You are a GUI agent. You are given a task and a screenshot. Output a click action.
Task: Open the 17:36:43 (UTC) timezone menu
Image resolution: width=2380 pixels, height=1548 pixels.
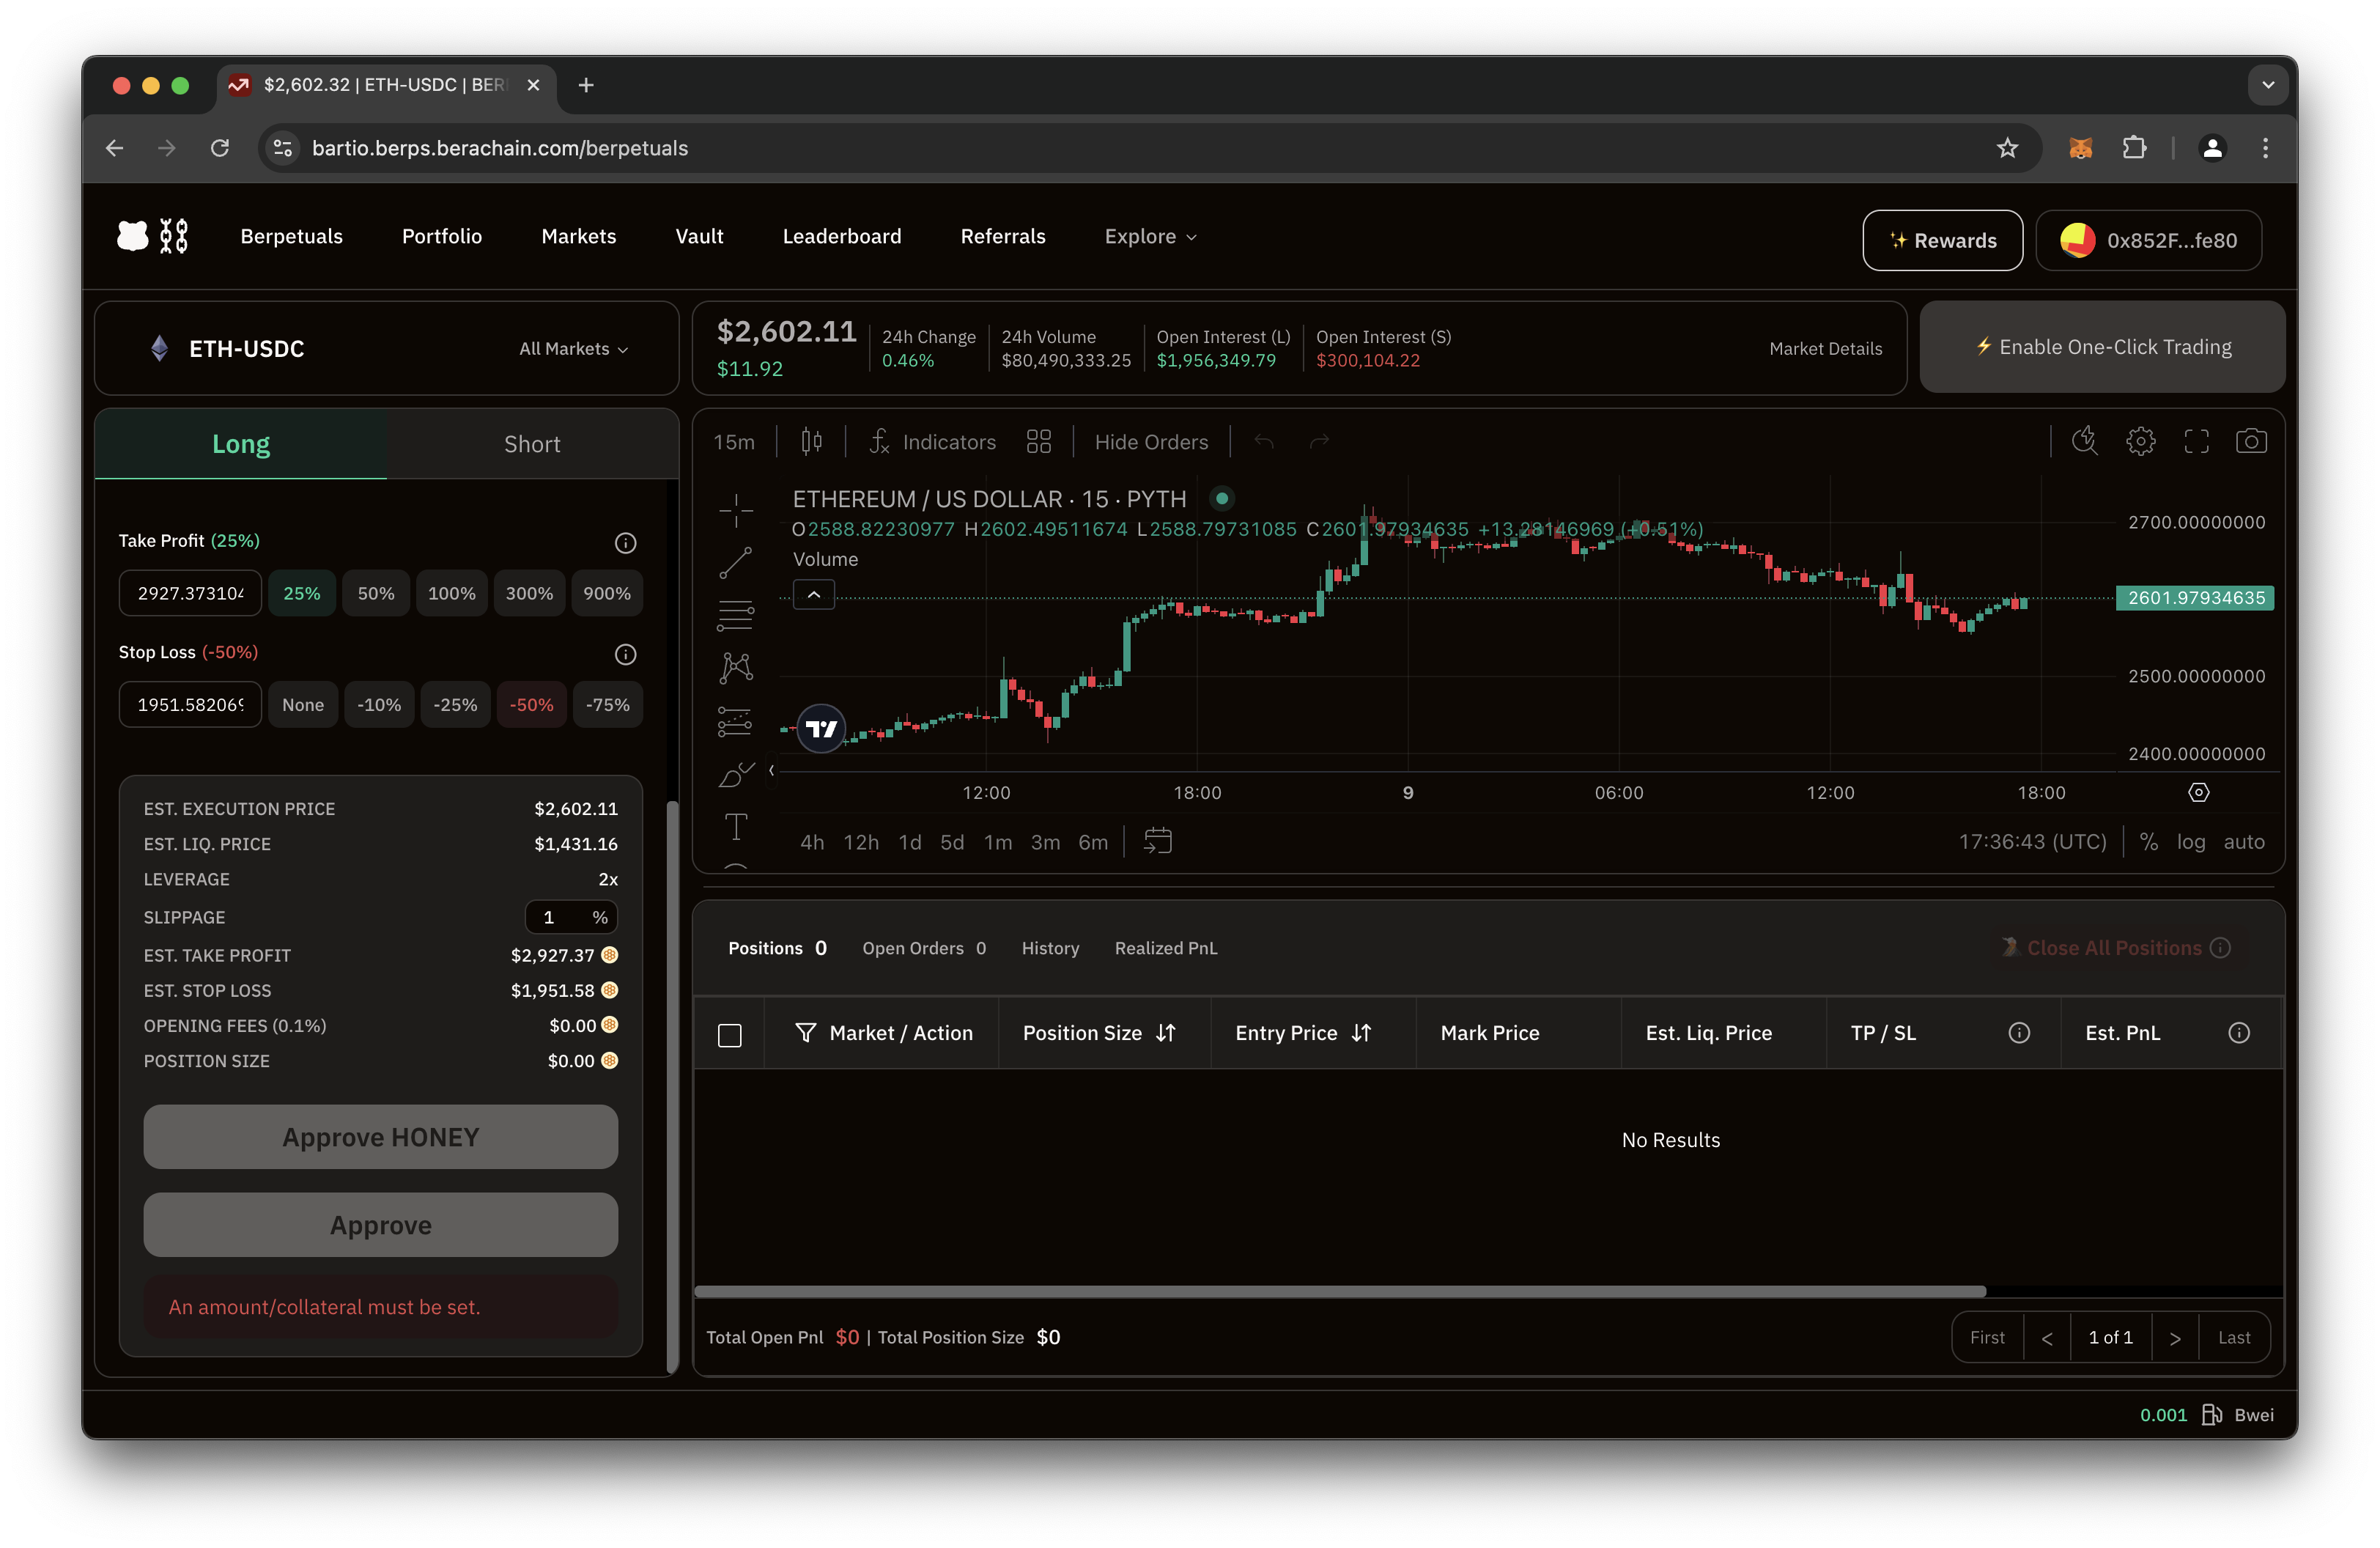coord(2032,842)
